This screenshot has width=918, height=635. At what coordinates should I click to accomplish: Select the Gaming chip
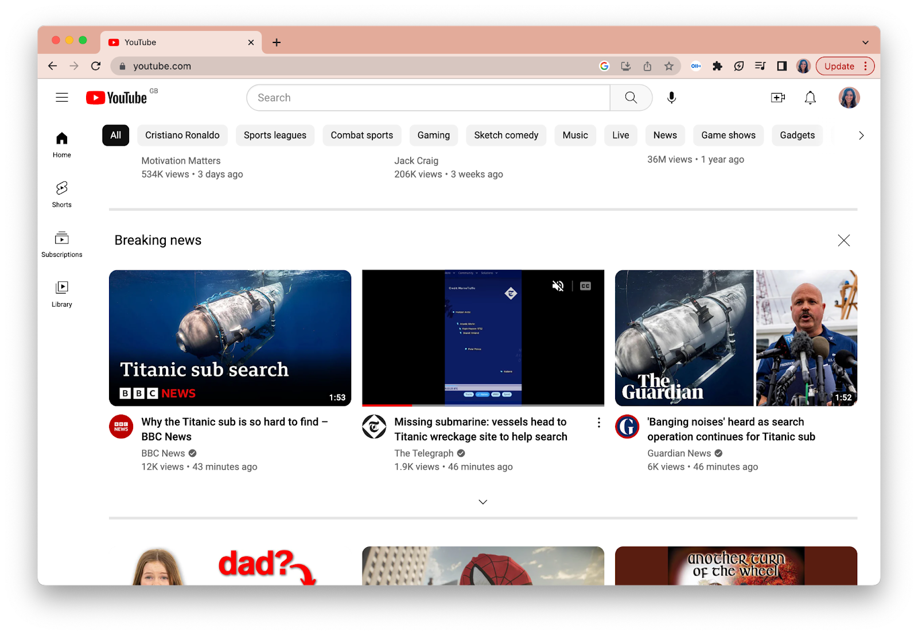pyautogui.click(x=434, y=135)
